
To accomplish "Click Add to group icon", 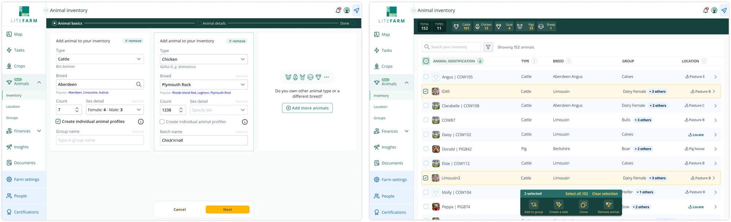I will coord(534,205).
